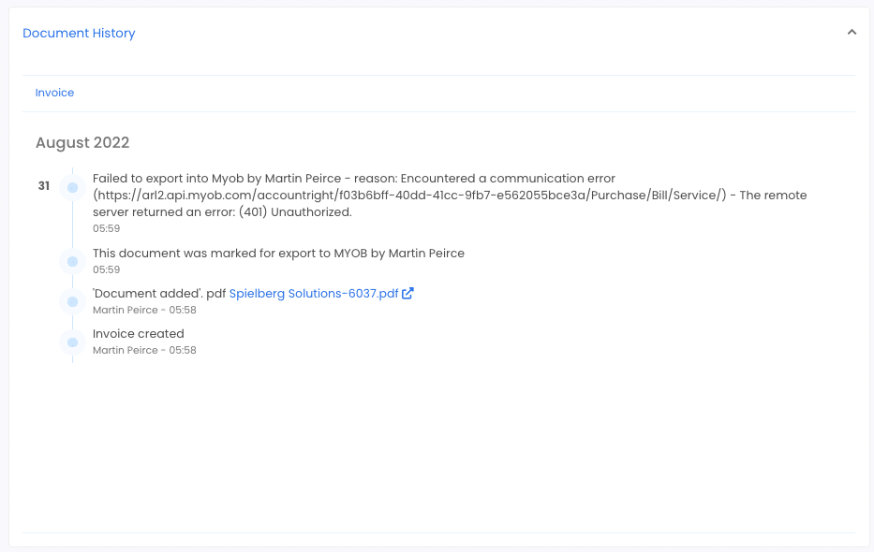Click 05:59 timestamp under the error message
The height and width of the screenshot is (552, 874).
click(107, 228)
